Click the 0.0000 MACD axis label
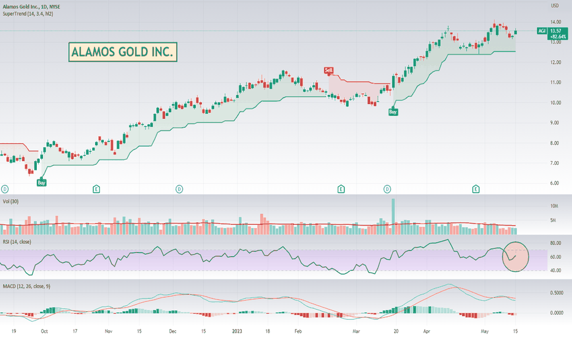 (x=557, y=313)
